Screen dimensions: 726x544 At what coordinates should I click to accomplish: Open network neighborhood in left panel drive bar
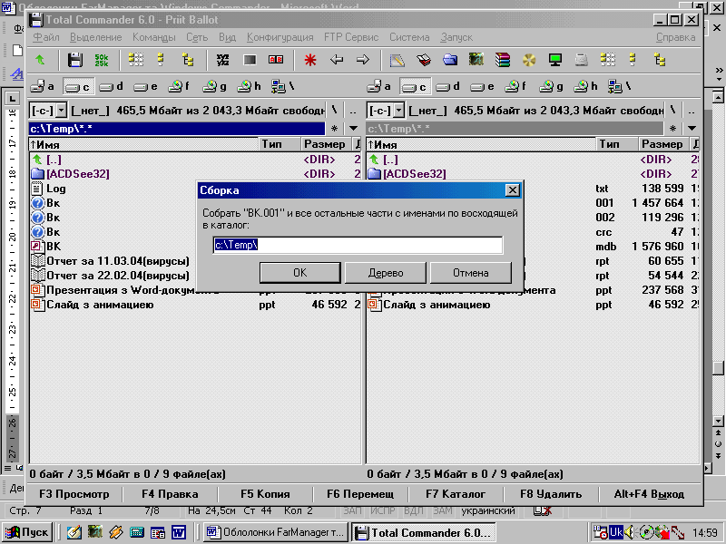[283, 86]
